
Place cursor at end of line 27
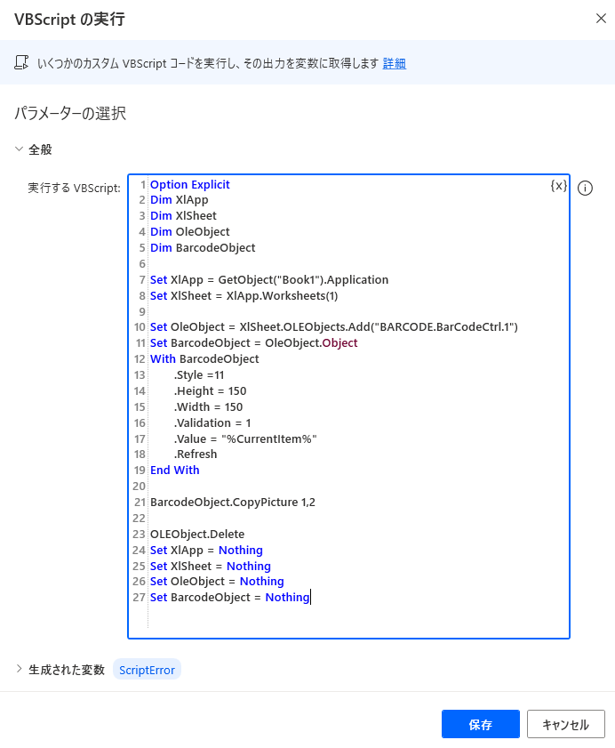311,598
